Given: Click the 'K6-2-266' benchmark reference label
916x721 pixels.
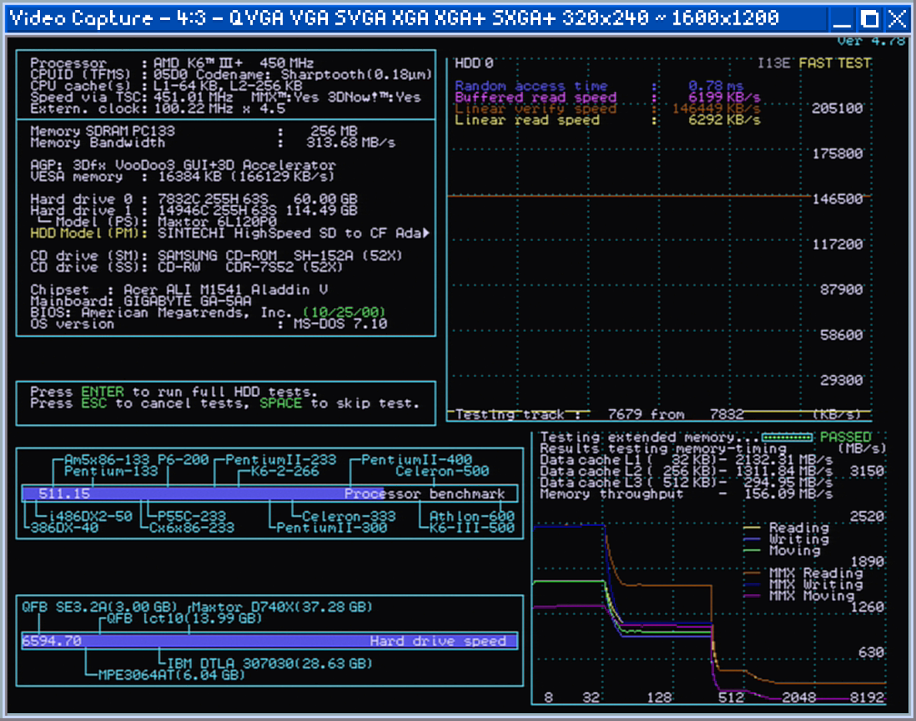Looking at the screenshot, I should (285, 471).
